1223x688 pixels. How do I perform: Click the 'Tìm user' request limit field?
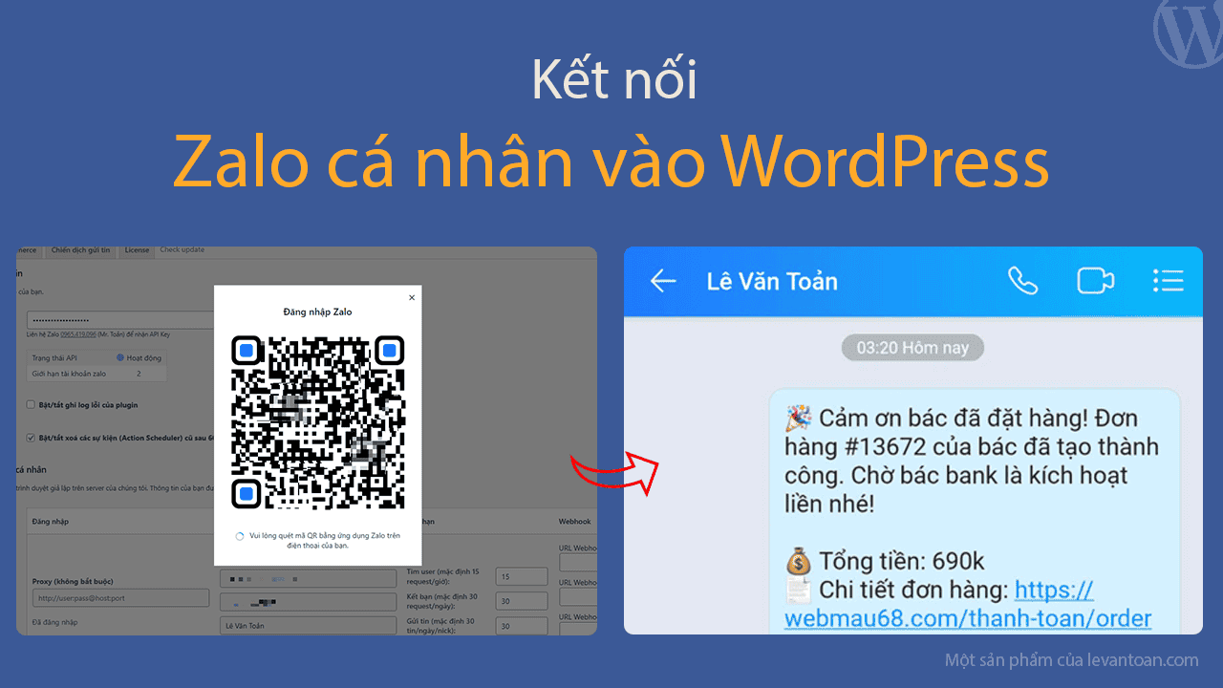tap(523, 577)
